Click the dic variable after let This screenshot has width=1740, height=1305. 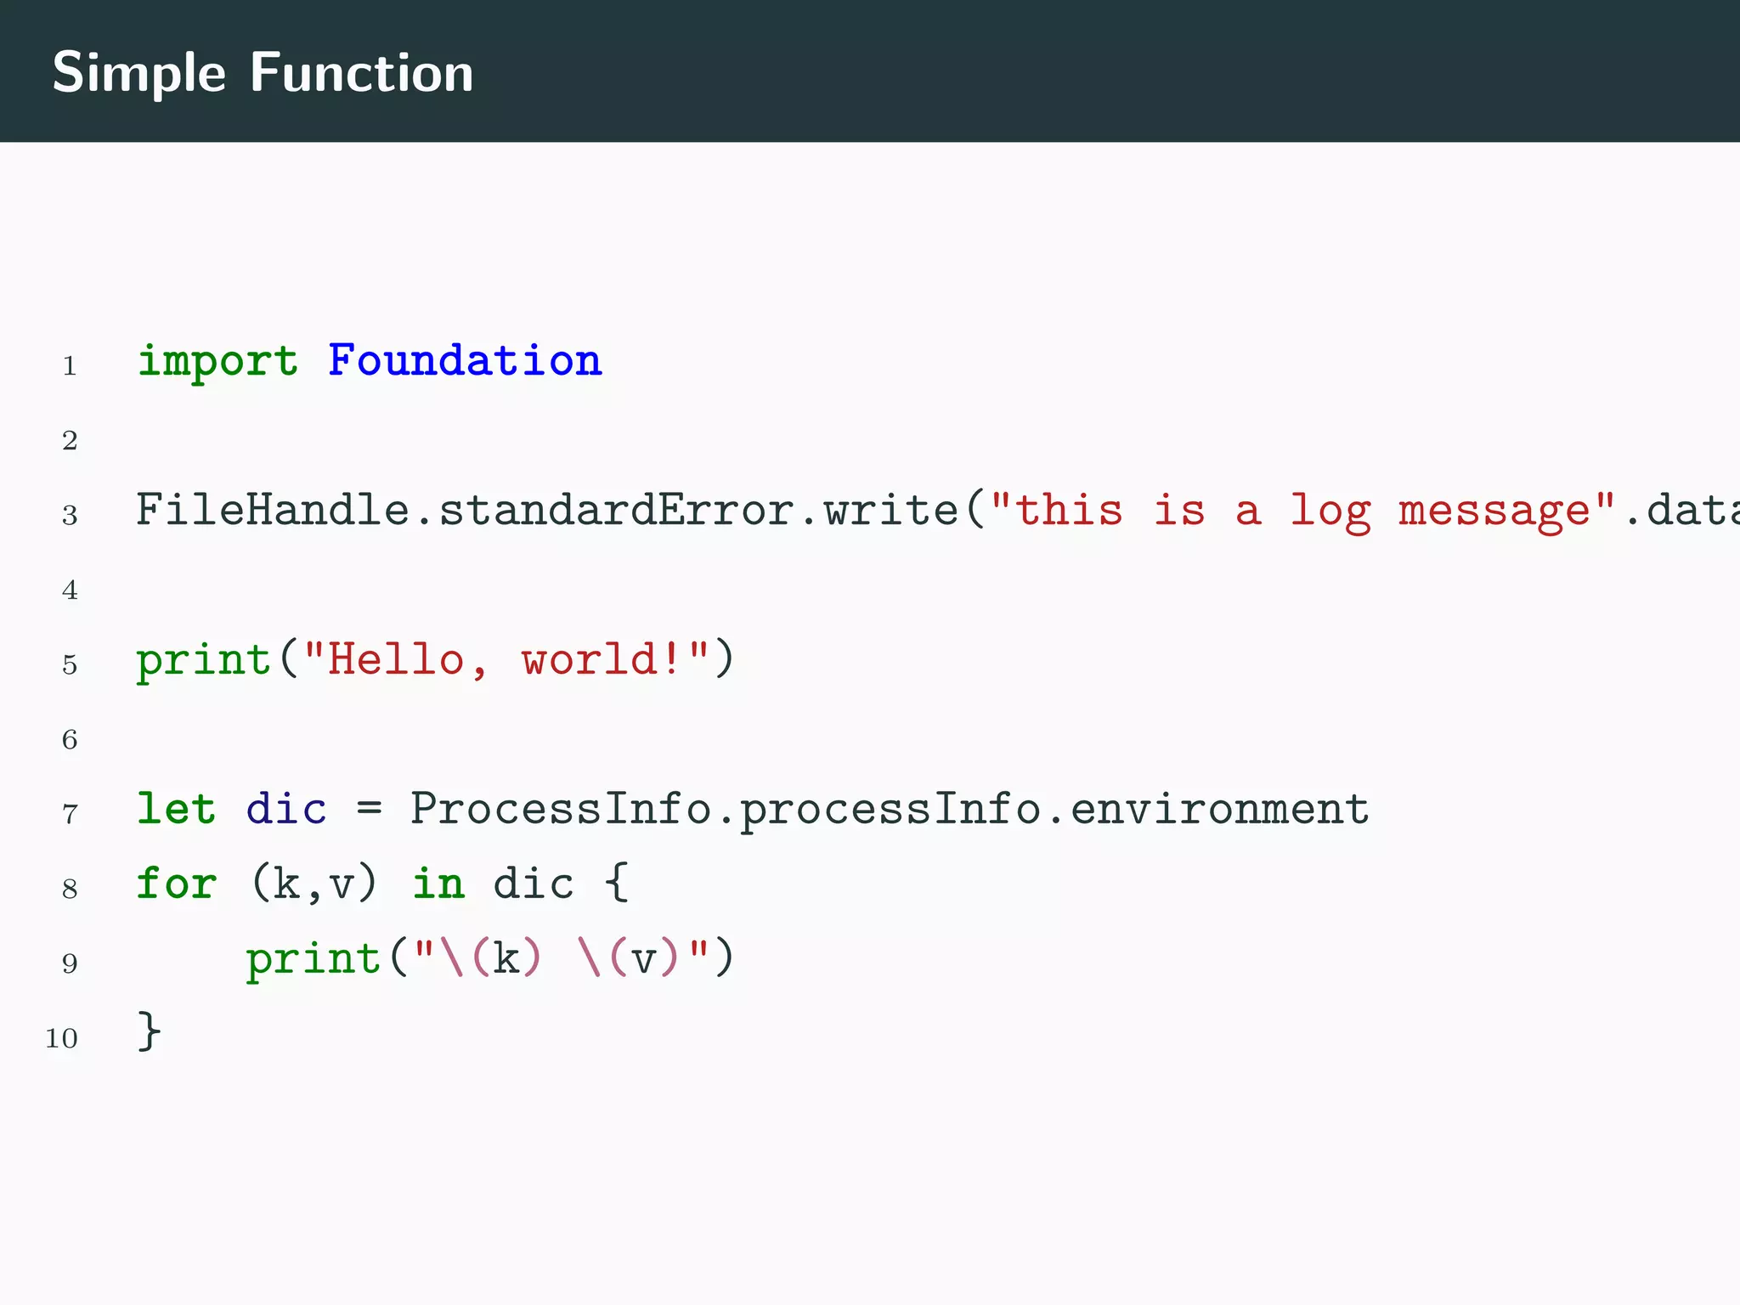[286, 808]
